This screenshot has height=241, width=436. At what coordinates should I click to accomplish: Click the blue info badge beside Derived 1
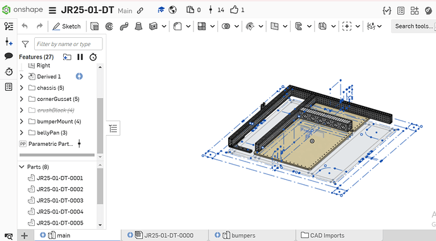(x=79, y=76)
